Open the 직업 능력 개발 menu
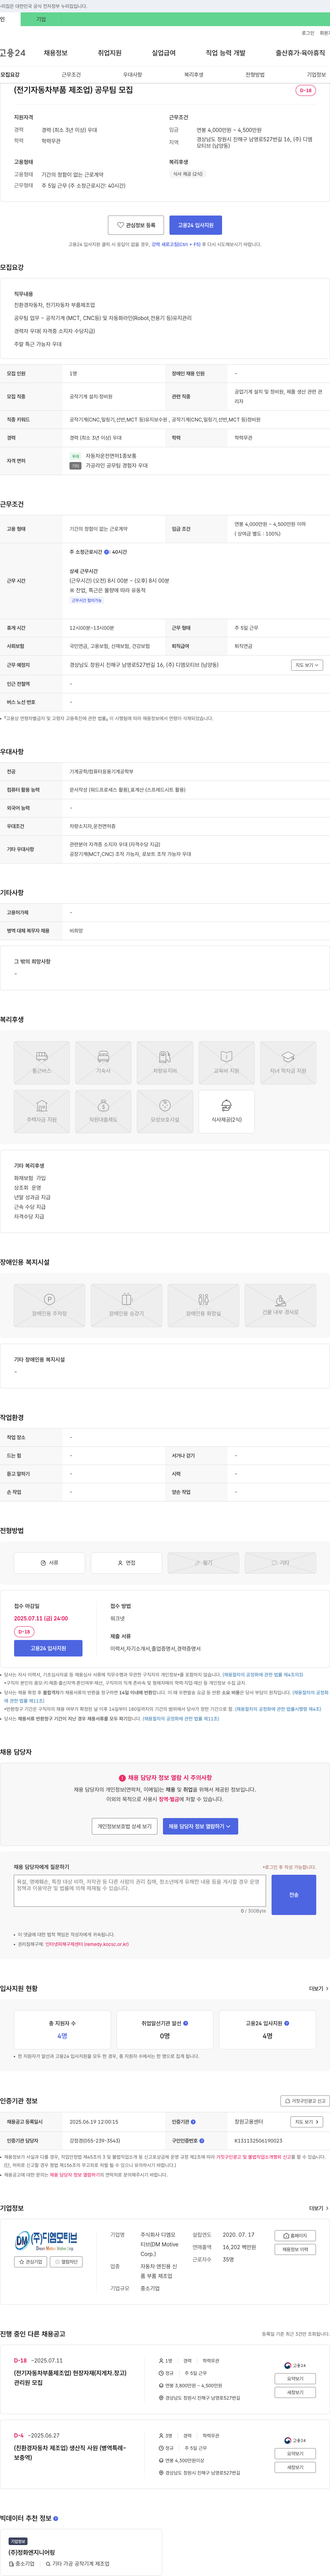 225,53
